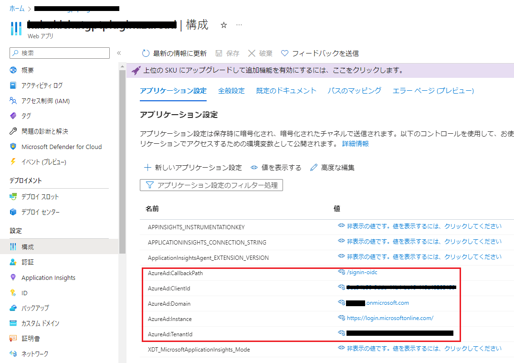This screenshot has width=514, height=363.
Task: Reveal XDT_MicrosoftApplicationInsights_Mode hidden value
Action: tap(420, 348)
